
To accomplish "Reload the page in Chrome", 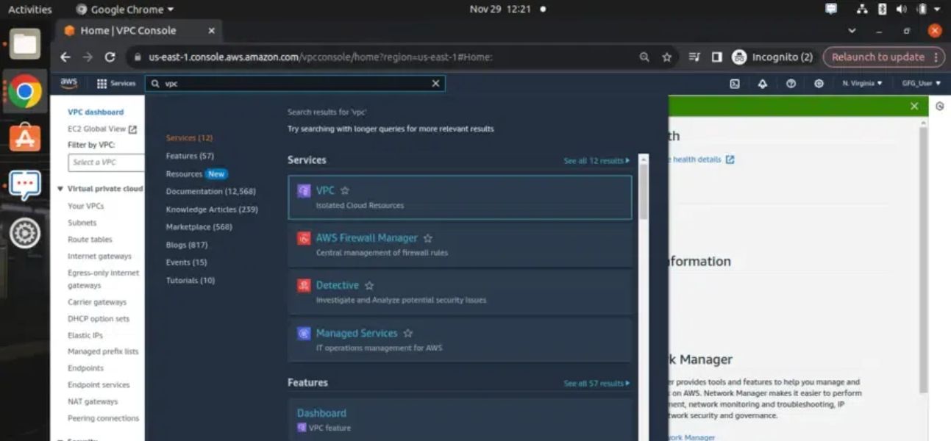I will [110, 57].
